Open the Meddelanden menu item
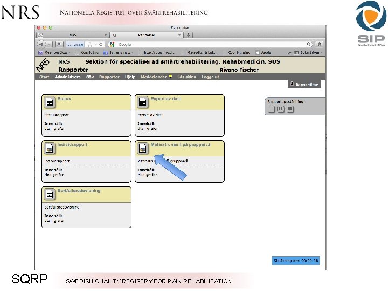The width and height of the screenshot is (388, 291). click(x=154, y=77)
